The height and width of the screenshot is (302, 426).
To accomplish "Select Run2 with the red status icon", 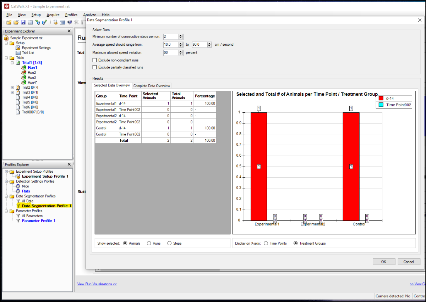I will point(32,72).
